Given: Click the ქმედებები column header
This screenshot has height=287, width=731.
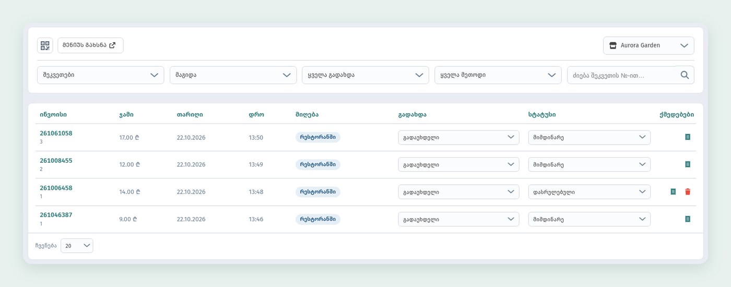Looking at the screenshot, I should click(x=677, y=115).
